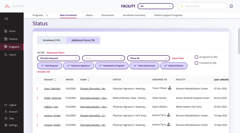
Task: Click assignee icon next to Tracie Tillison
Action: click(170, 88)
